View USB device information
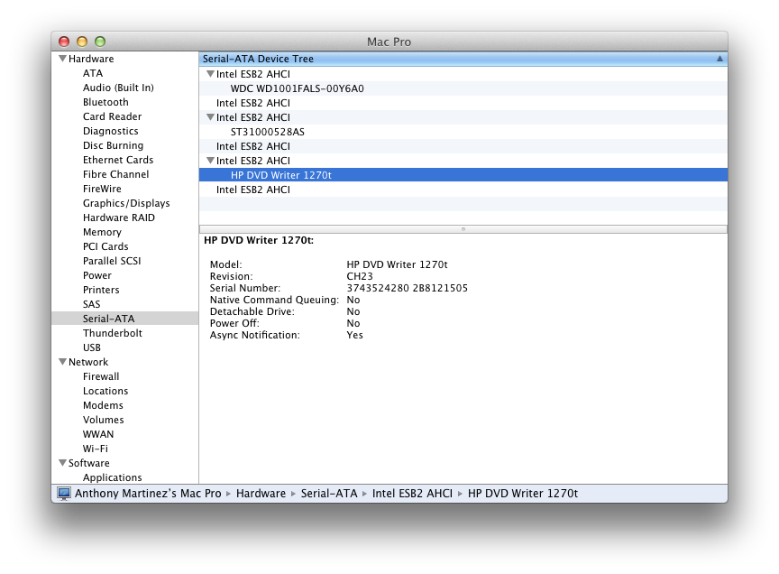 coord(91,347)
